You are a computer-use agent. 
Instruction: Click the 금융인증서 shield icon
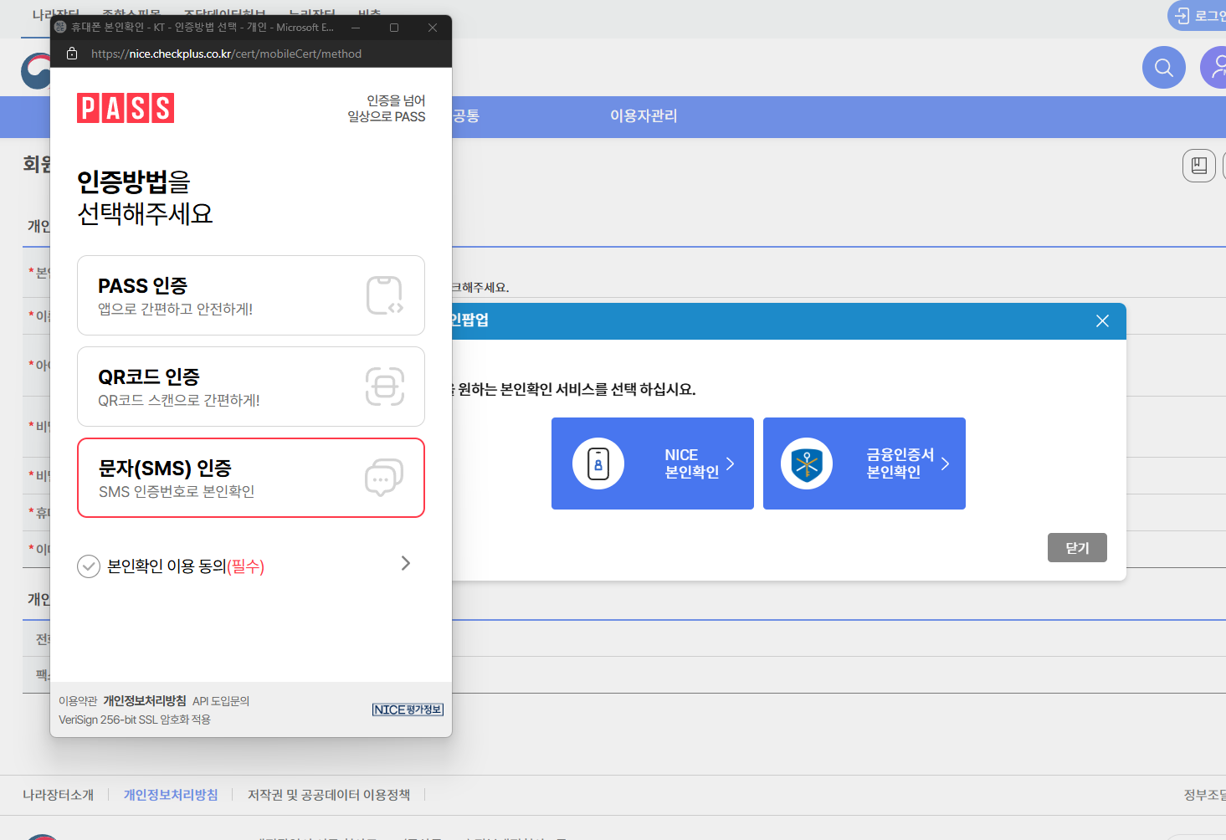[x=807, y=464]
